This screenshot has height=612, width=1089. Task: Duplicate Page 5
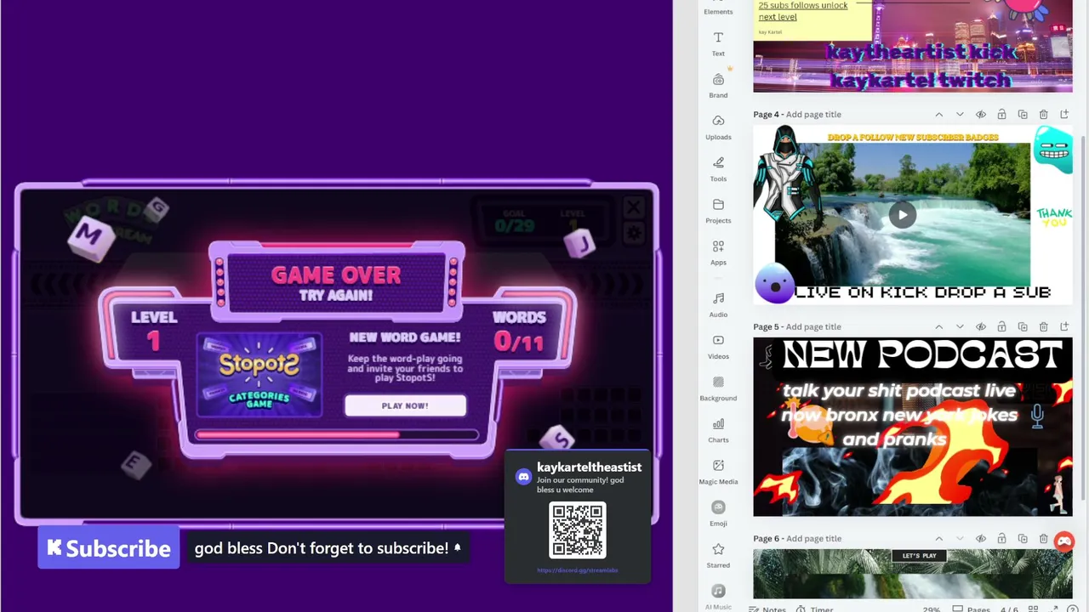pyautogui.click(x=1023, y=326)
